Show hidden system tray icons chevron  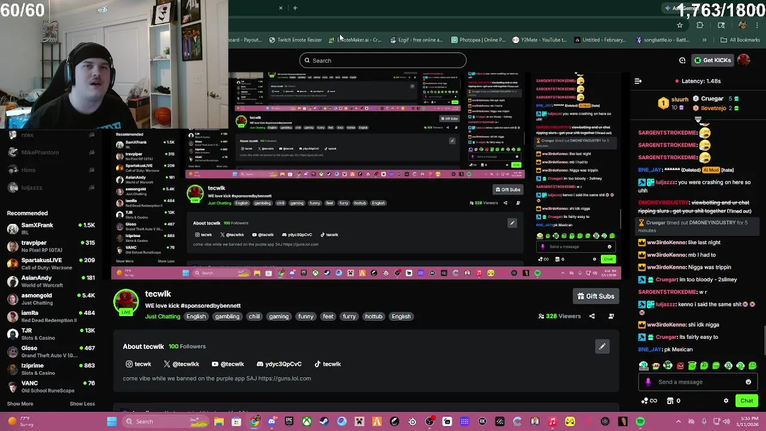(678, 421)
